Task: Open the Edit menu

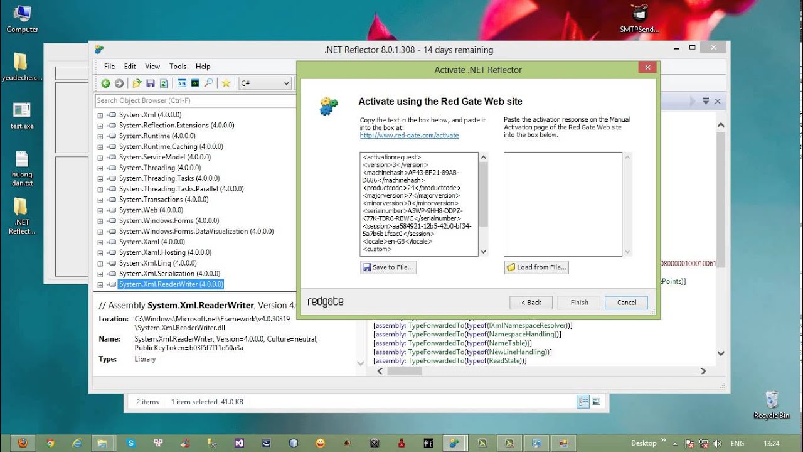Action: tap(130, 66)
